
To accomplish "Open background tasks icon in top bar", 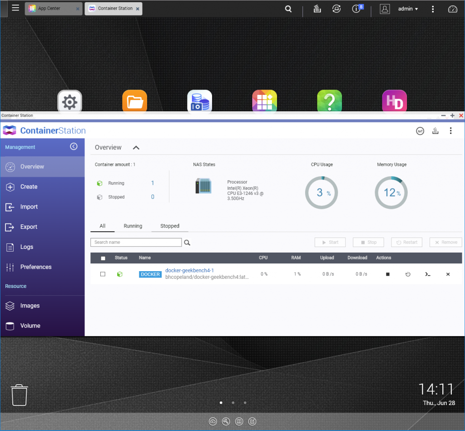I will click(x=317, y=9).
